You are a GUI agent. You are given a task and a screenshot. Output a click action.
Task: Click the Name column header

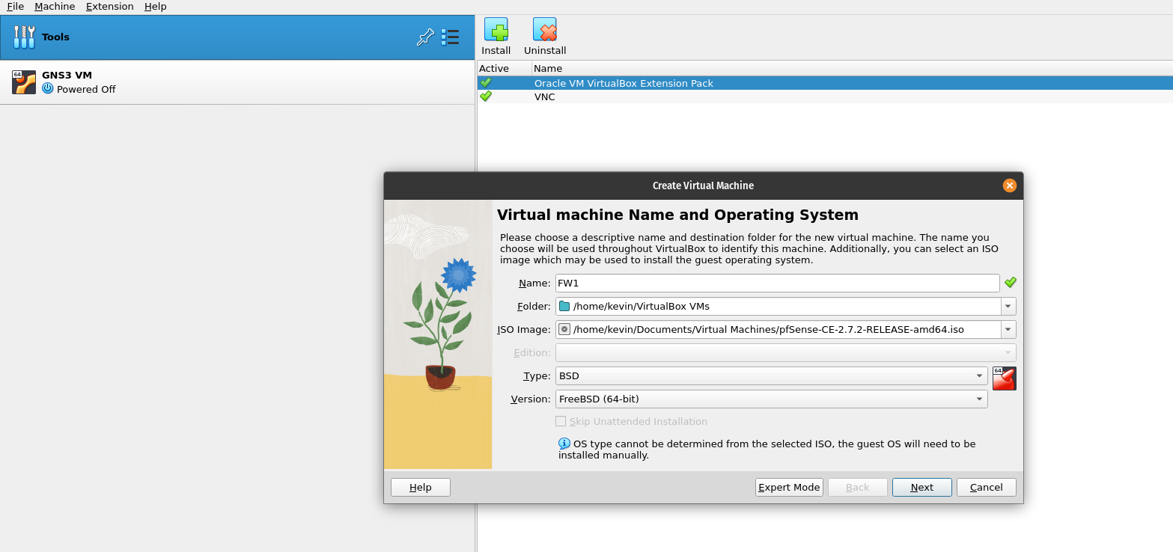tap(852, 68)
